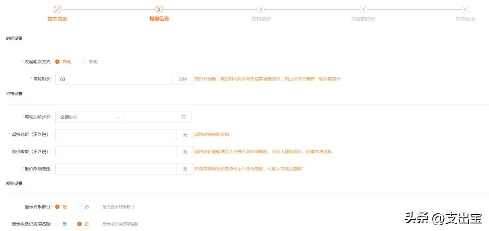The height and width of the screenshot is (231, 489).
Task: Open the 发布预览 step label
Action: (465, 19)
